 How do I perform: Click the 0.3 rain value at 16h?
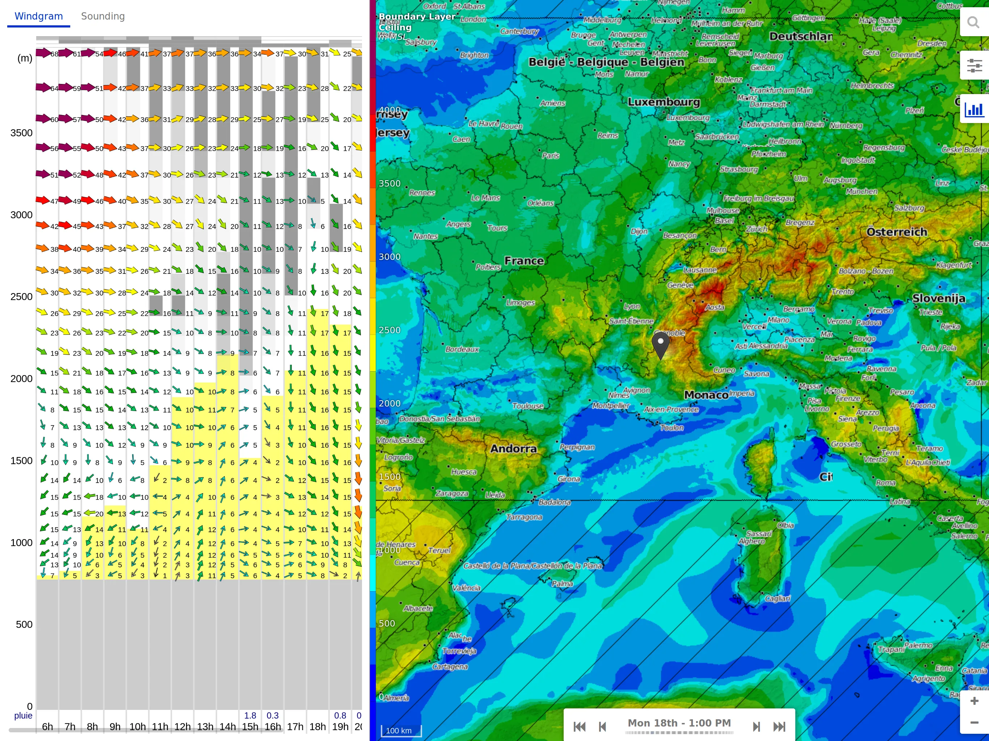tap(273, 716)
